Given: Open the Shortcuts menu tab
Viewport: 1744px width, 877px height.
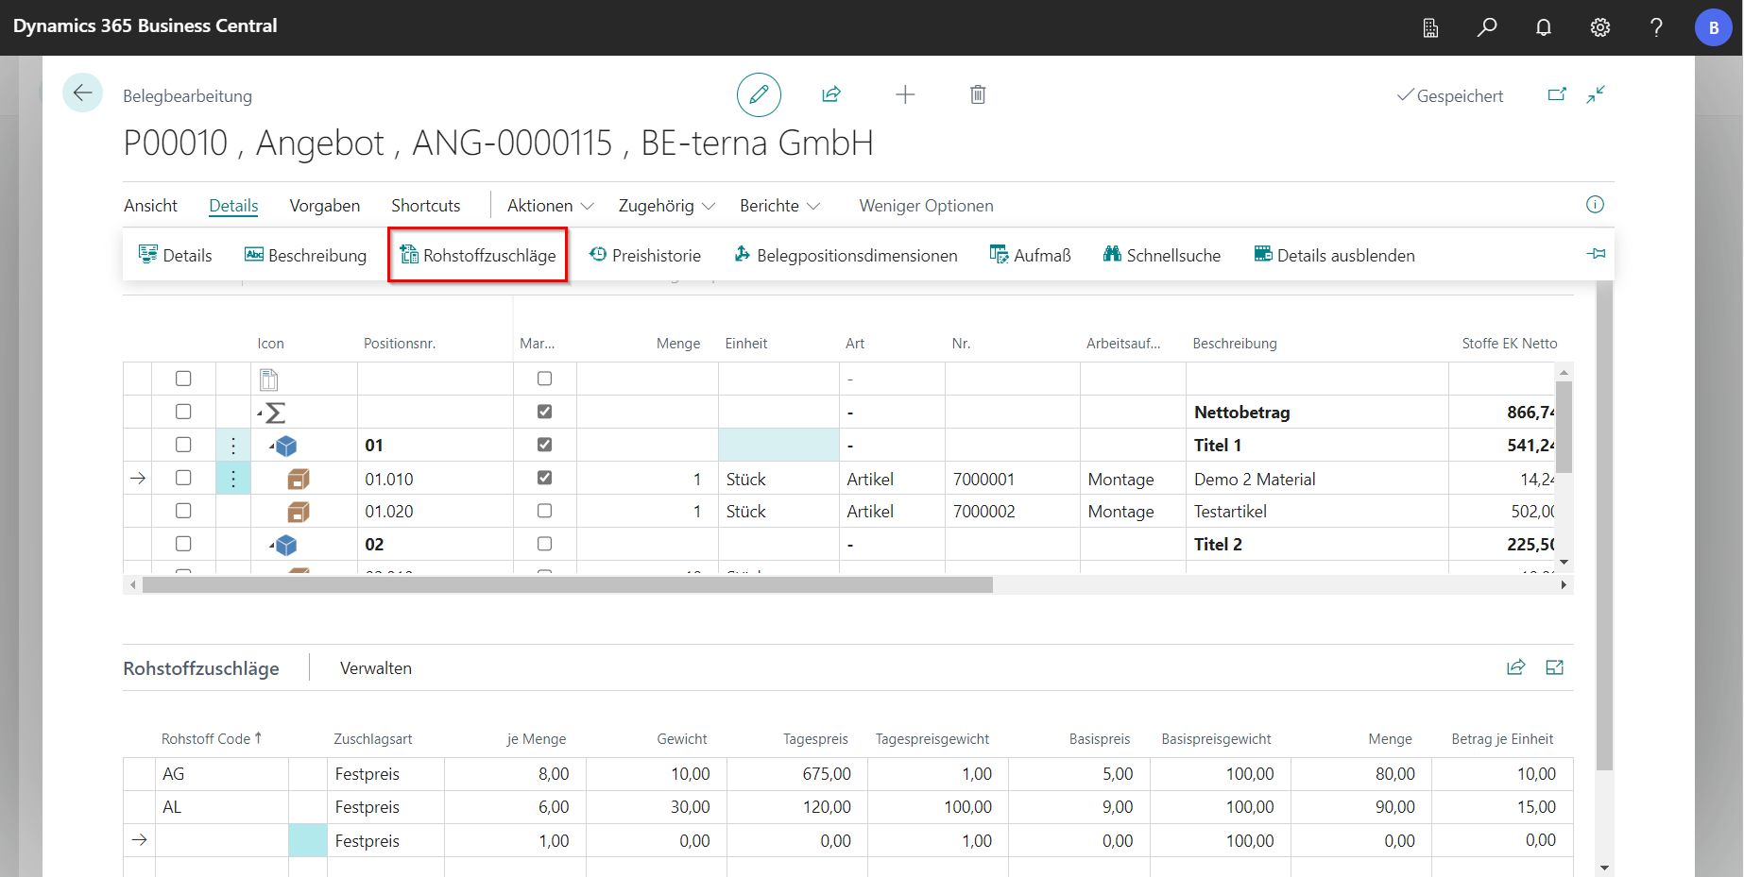Looking at the screenshot, I should [425, 206].
